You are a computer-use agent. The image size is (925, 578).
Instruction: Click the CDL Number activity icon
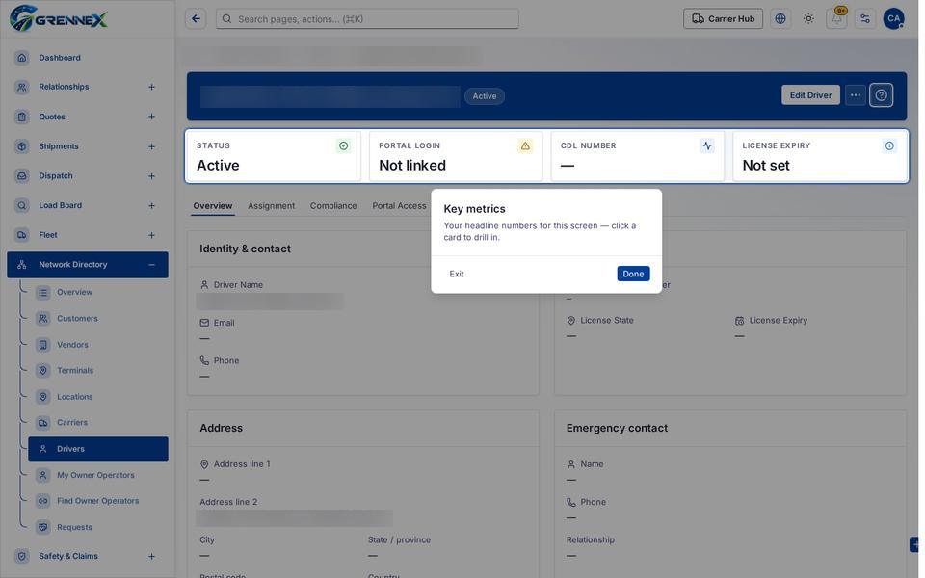pyautogui.click(x=706, y=145)
